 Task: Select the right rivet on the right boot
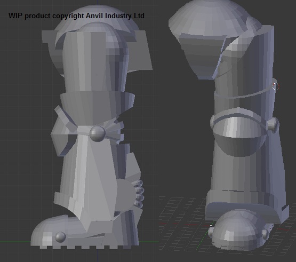pyautogui.click(x=265, y=234)
